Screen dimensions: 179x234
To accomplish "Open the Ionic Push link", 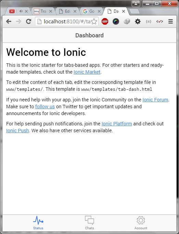I will pos(17,131).
